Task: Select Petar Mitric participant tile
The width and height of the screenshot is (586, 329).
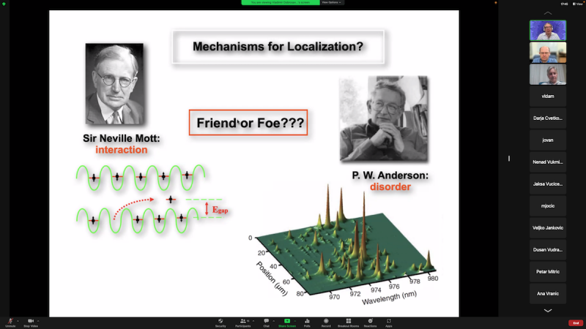Action: point(547,271)
